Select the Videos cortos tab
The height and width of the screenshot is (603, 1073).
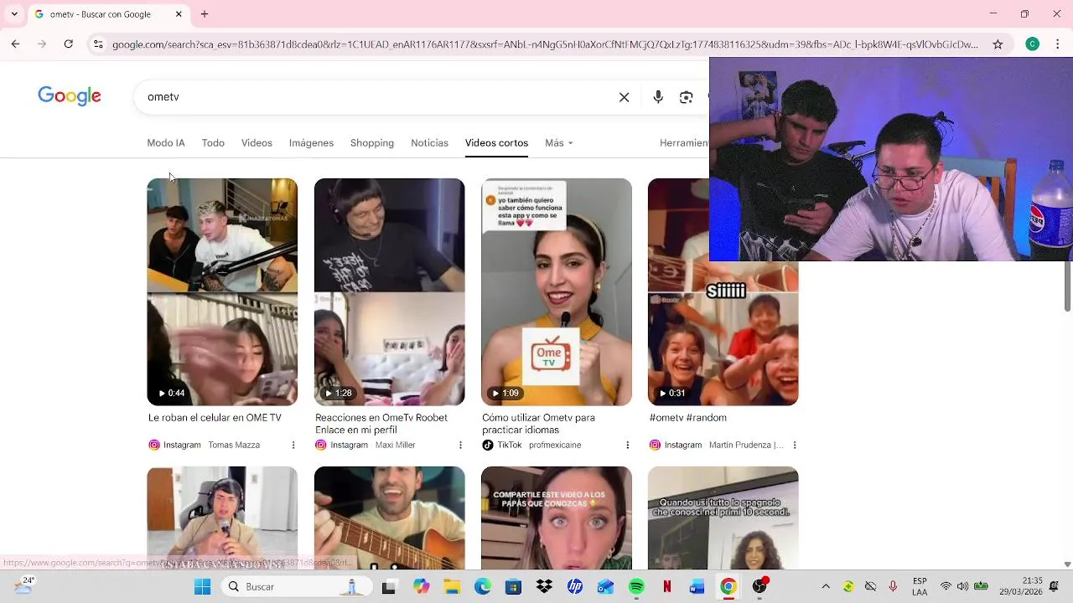point(496,143)
